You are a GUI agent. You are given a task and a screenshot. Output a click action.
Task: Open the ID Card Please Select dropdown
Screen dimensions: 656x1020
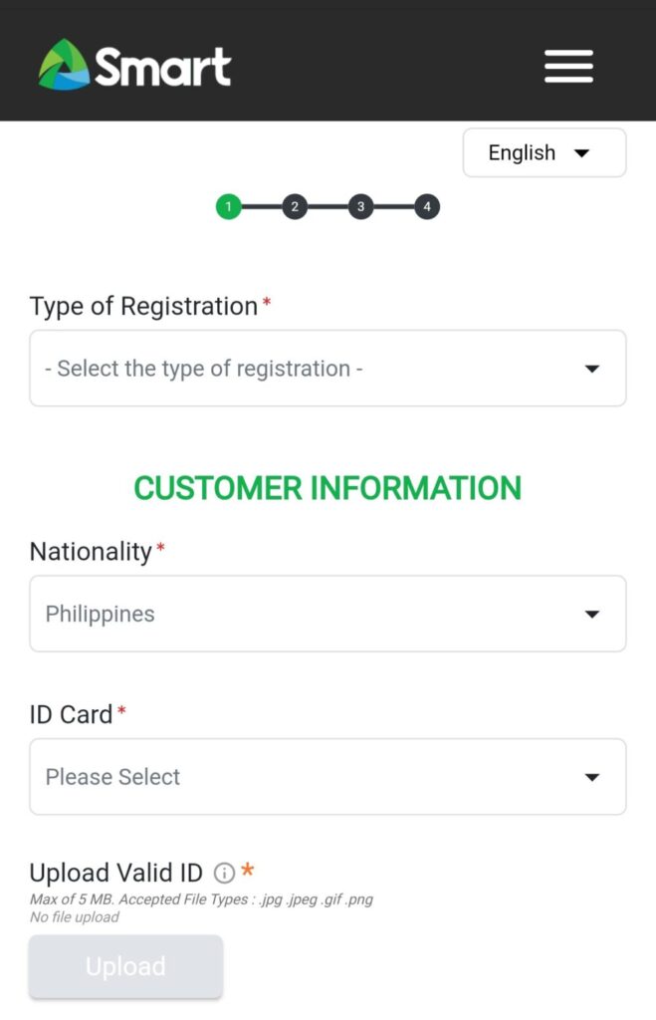coord(328,777)
